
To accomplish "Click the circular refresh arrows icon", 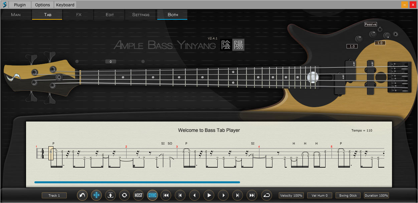I will pos(124,195).
